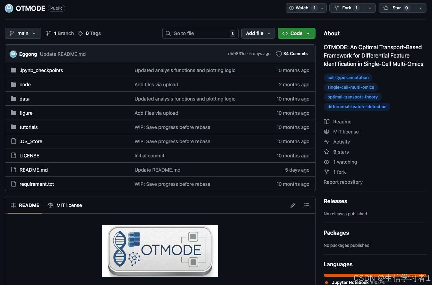Click the tutorials folder icon
Screen dimensions: 432x285
[14, 127]
